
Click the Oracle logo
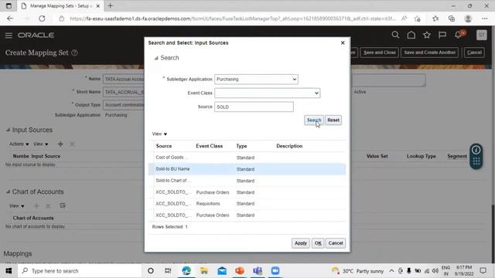36,35
